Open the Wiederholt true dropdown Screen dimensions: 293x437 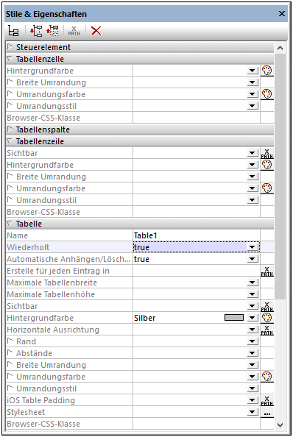[253, 247]
